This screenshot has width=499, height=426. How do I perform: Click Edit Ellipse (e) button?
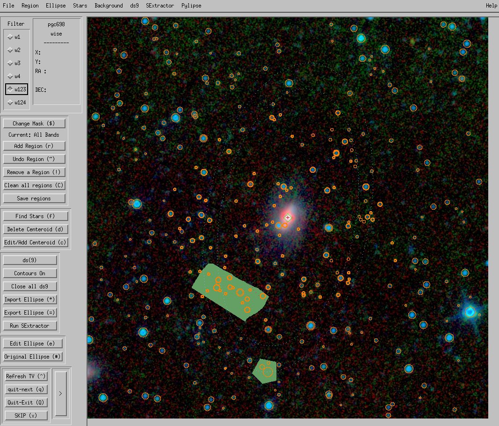32,343
